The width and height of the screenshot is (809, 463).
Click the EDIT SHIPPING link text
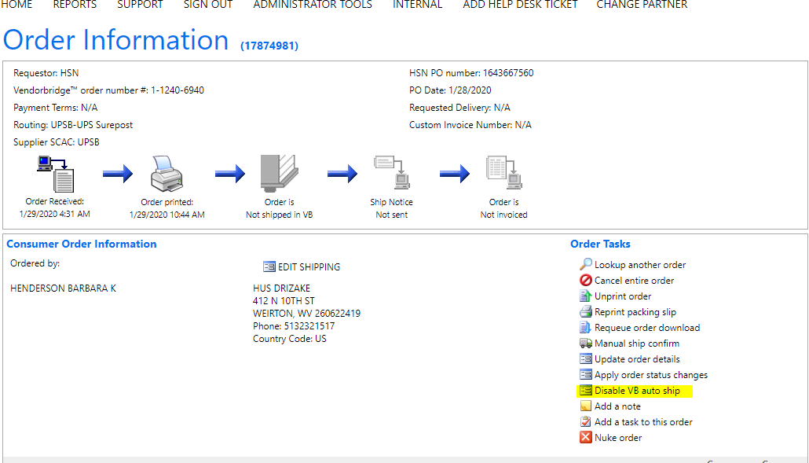pos(309,266)
